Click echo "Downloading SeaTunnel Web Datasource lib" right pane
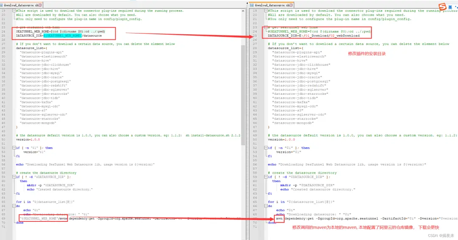The height and width of the screenshot is (240, 458). click(x=347, y=165)
